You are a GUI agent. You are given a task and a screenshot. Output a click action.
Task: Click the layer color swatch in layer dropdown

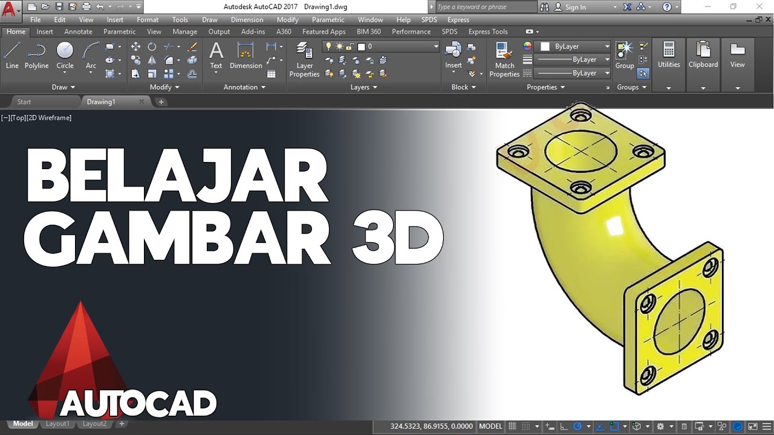(362, 47)
